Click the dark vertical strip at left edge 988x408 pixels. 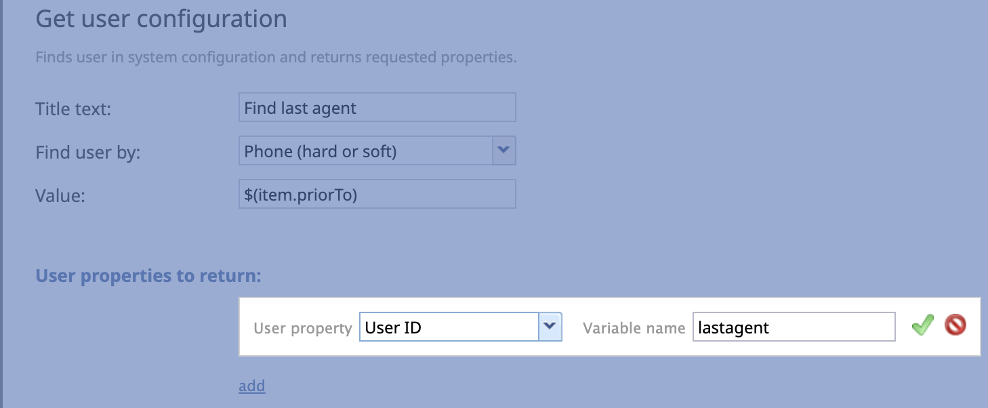pos(1,204)
